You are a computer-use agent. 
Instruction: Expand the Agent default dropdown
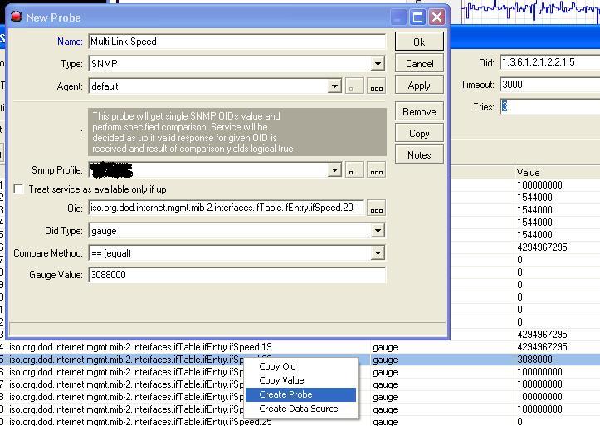pos(334,86)
